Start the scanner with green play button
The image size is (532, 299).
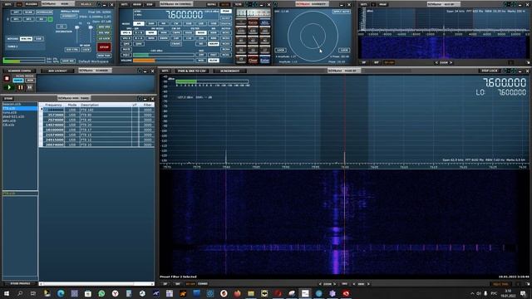tap(9, 87)
